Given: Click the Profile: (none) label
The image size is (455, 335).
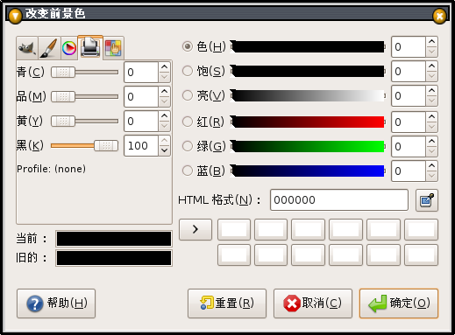Looking at the screenshot, I should tap(51, 169).
